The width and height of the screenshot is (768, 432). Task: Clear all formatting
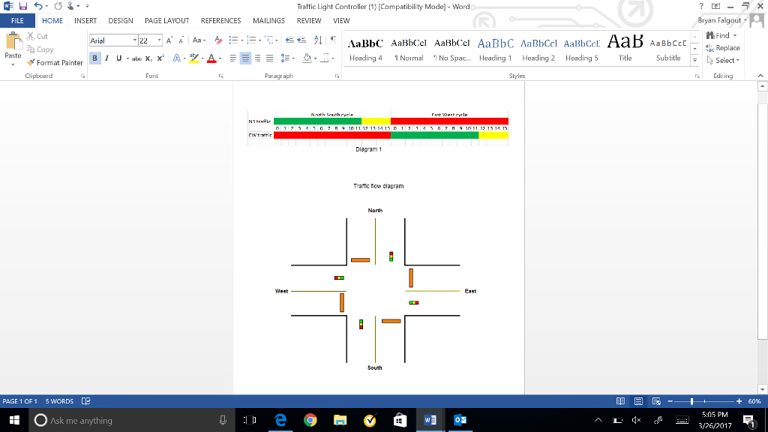click(218, 40)
